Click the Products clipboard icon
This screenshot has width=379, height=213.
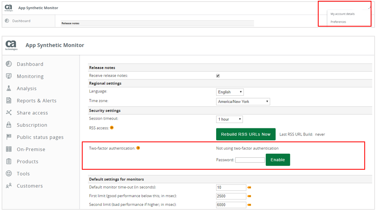tap(9, 161)
